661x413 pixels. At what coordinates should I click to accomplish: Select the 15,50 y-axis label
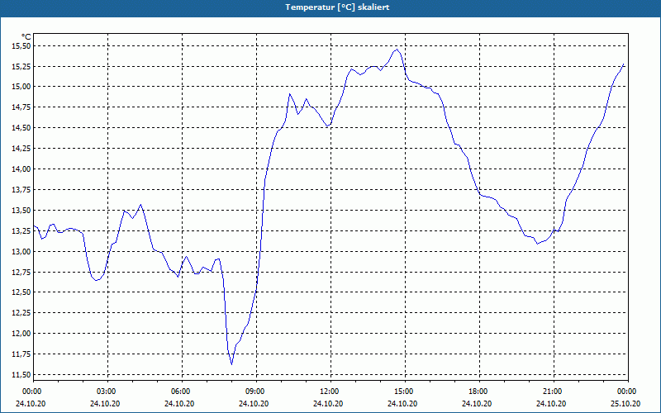(x=21, y=45)
